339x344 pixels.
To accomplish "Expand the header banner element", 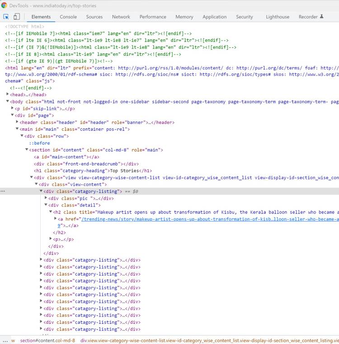I will [17, 122].
